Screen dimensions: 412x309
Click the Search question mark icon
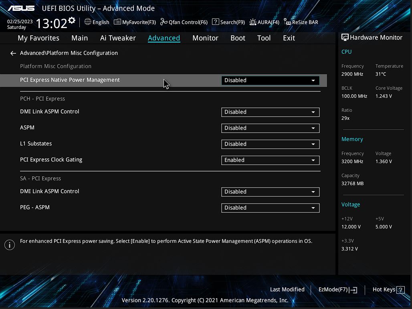pos(216,22)
